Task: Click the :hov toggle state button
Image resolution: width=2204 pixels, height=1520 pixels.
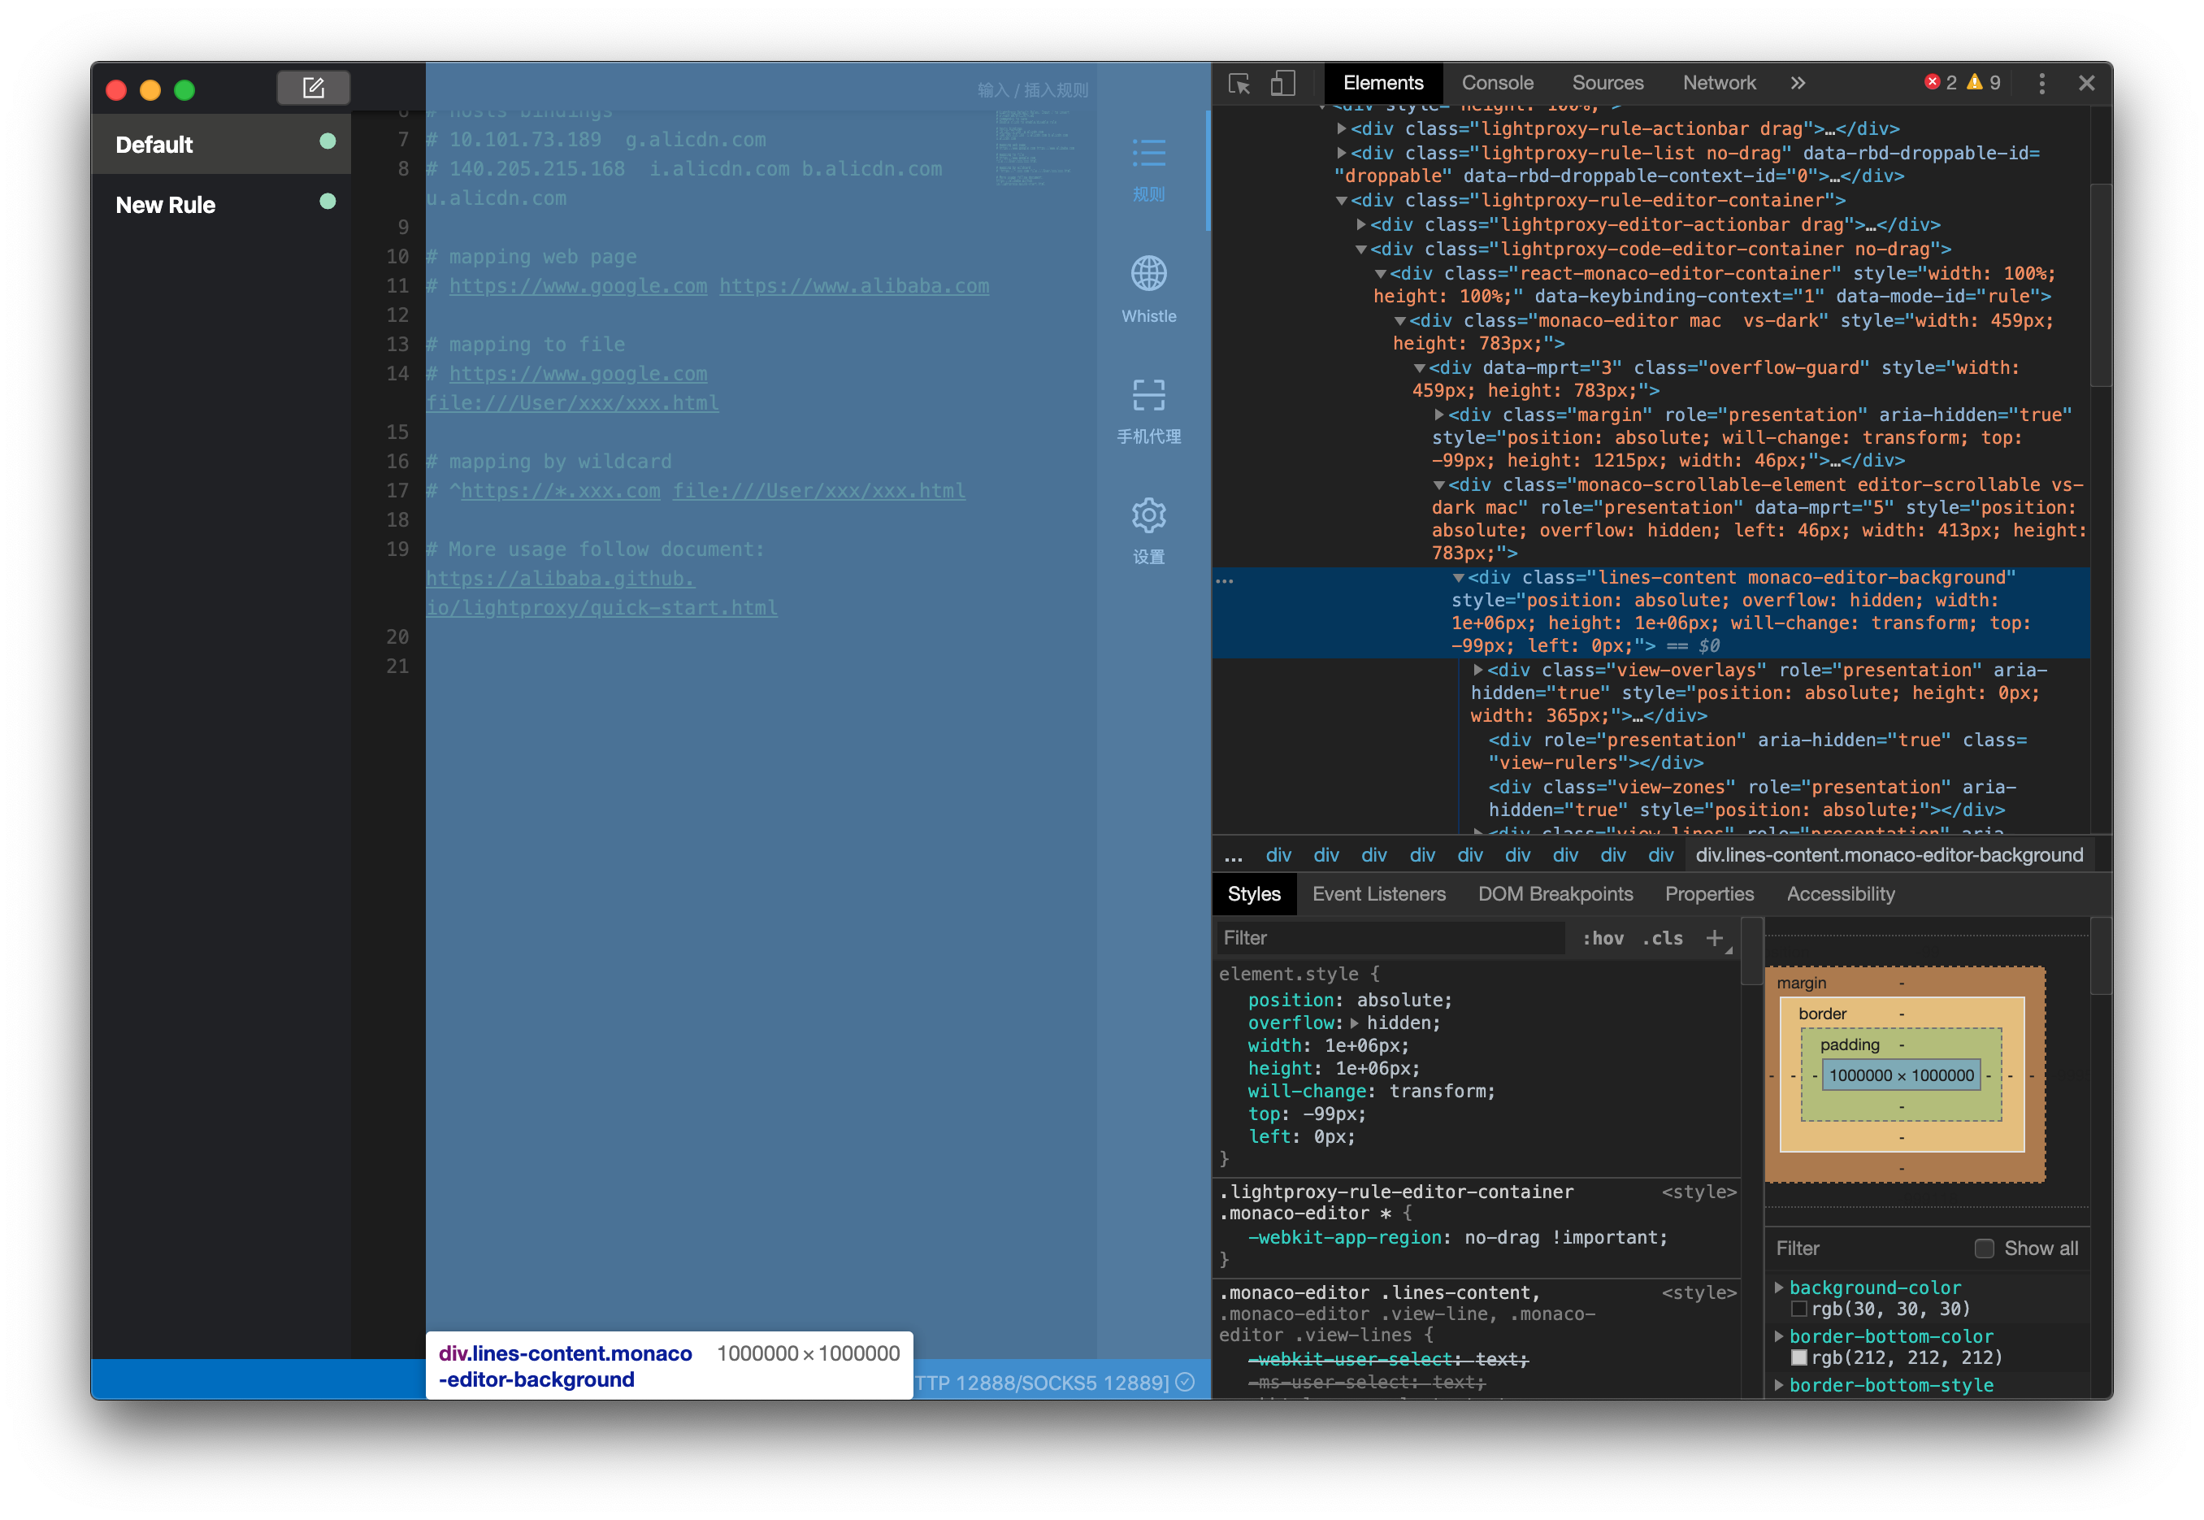Action: (1603, 939)
